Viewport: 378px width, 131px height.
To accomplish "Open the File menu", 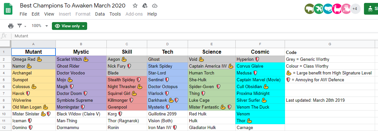I will tap(23, 14).
